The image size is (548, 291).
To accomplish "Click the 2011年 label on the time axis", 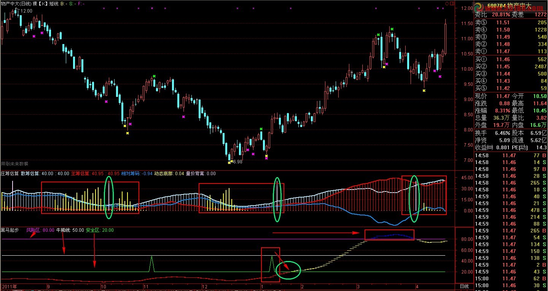I will click(x=10, y=286).
